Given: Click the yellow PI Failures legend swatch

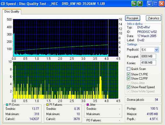Looking at the screenshot, I should (48, 105).
